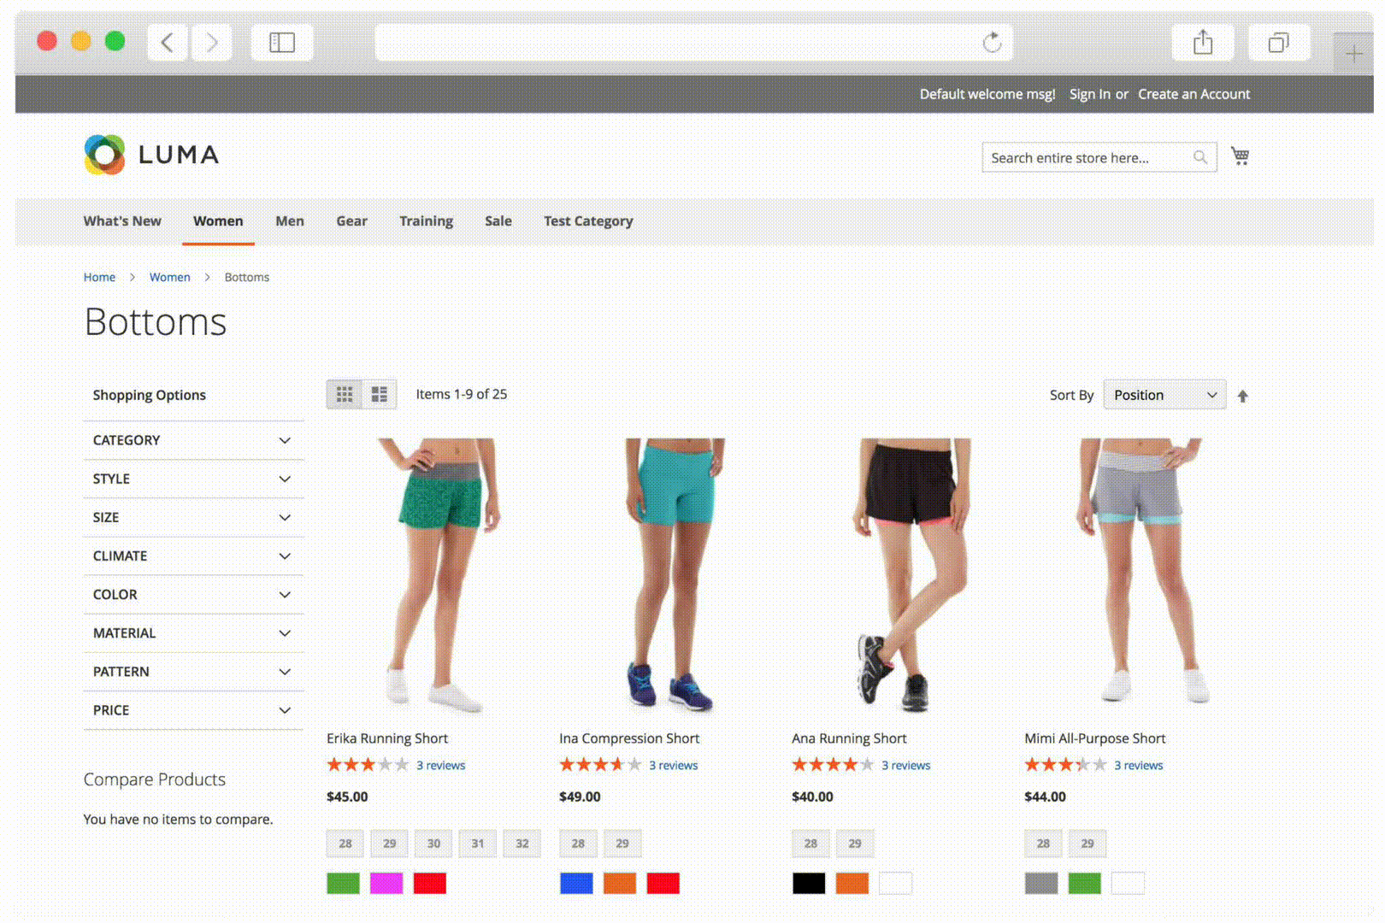Select size 28 for Ina Compression Short
The width and height of the screenshot is (1385, 923).
[x=578, y=844]
